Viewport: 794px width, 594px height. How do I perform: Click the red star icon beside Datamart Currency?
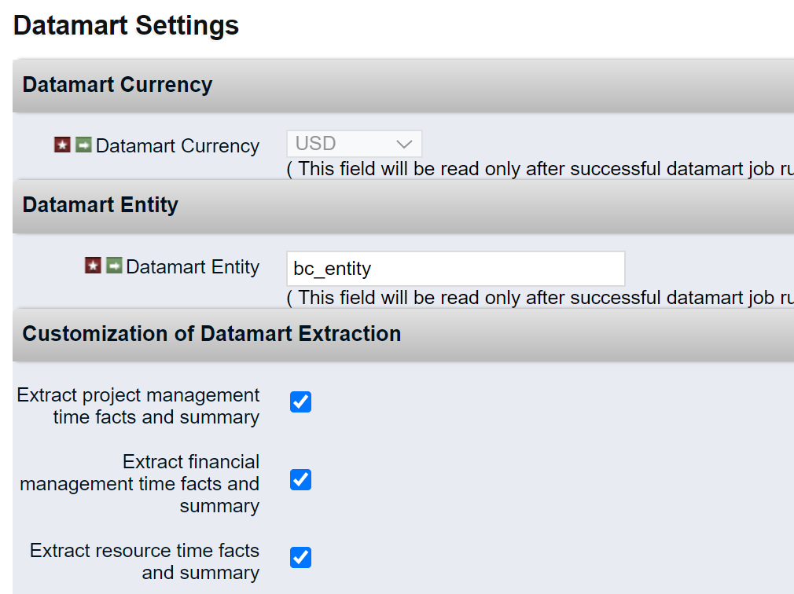click(62, 145)
